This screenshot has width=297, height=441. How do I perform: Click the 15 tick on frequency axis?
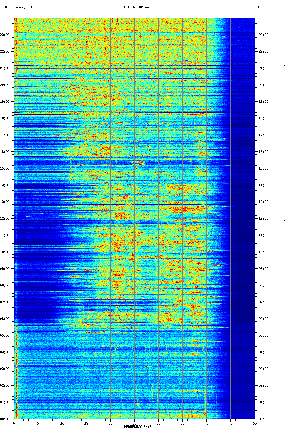pos(86,423)
